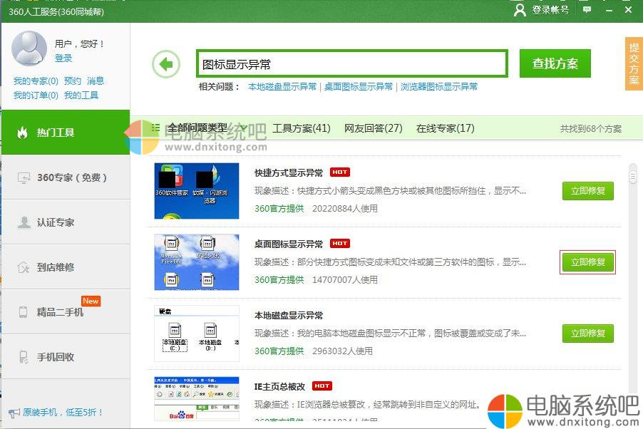Viewport: 643px width, 429px height.
Task: Switch to 工具方案(41) tab
Action: point(302,128)
